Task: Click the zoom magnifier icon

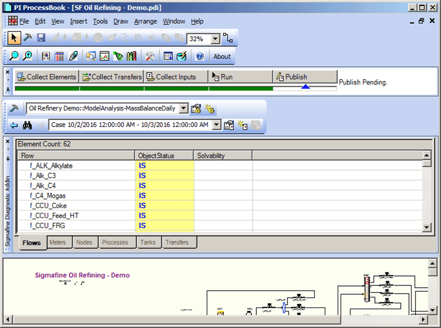Action: tap(14, 56)
